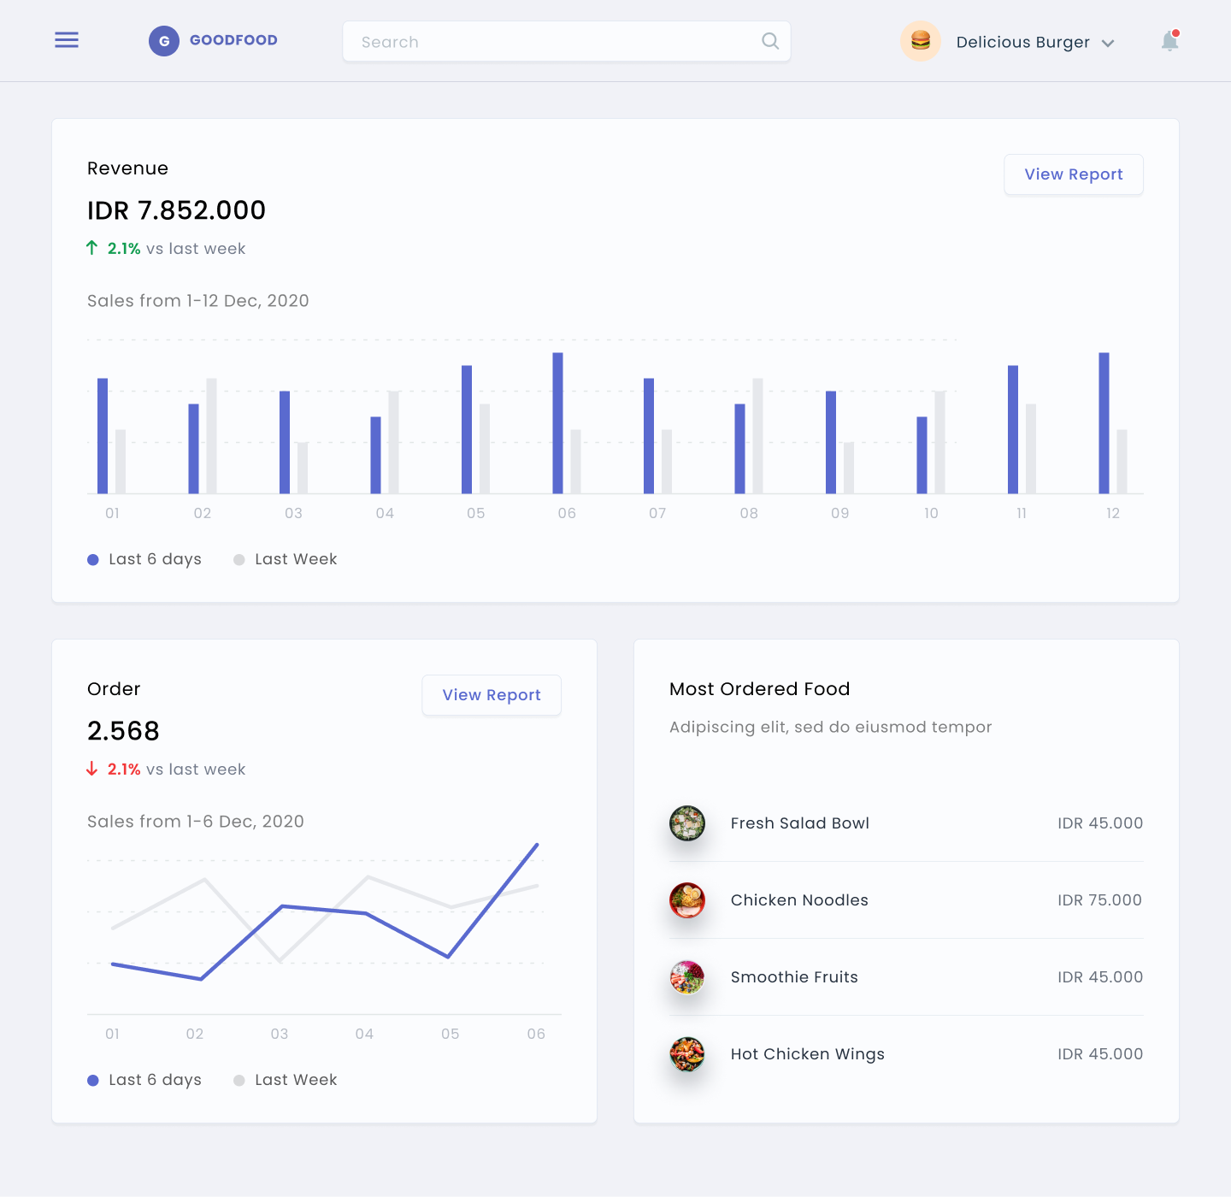
Task: View Report for Revenue
Action: point(1073,174)
